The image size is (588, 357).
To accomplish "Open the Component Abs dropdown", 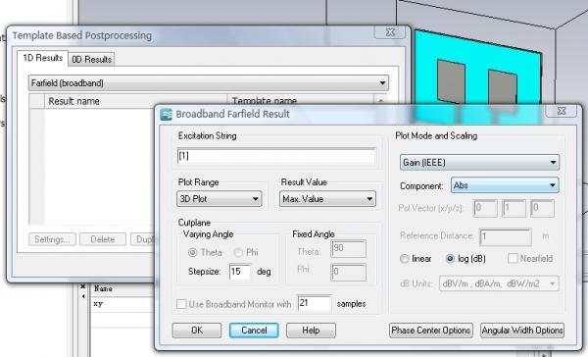I will click(x=505, y=185).
